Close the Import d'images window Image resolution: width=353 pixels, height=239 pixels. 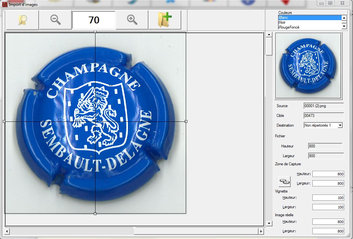[x=342, y=3]
